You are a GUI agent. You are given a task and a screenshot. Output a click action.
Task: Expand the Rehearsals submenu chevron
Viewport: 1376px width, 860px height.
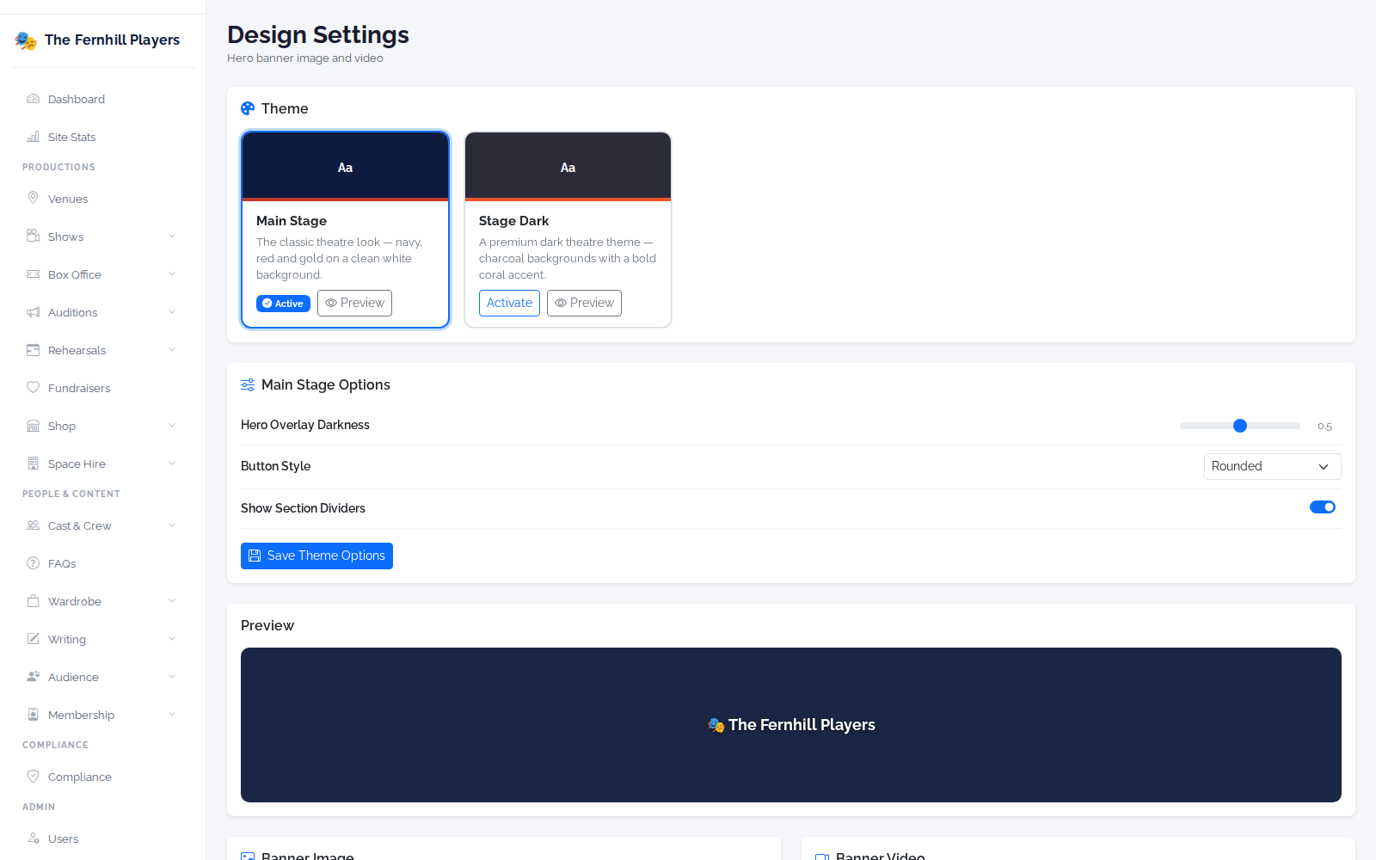coord(172,350)
